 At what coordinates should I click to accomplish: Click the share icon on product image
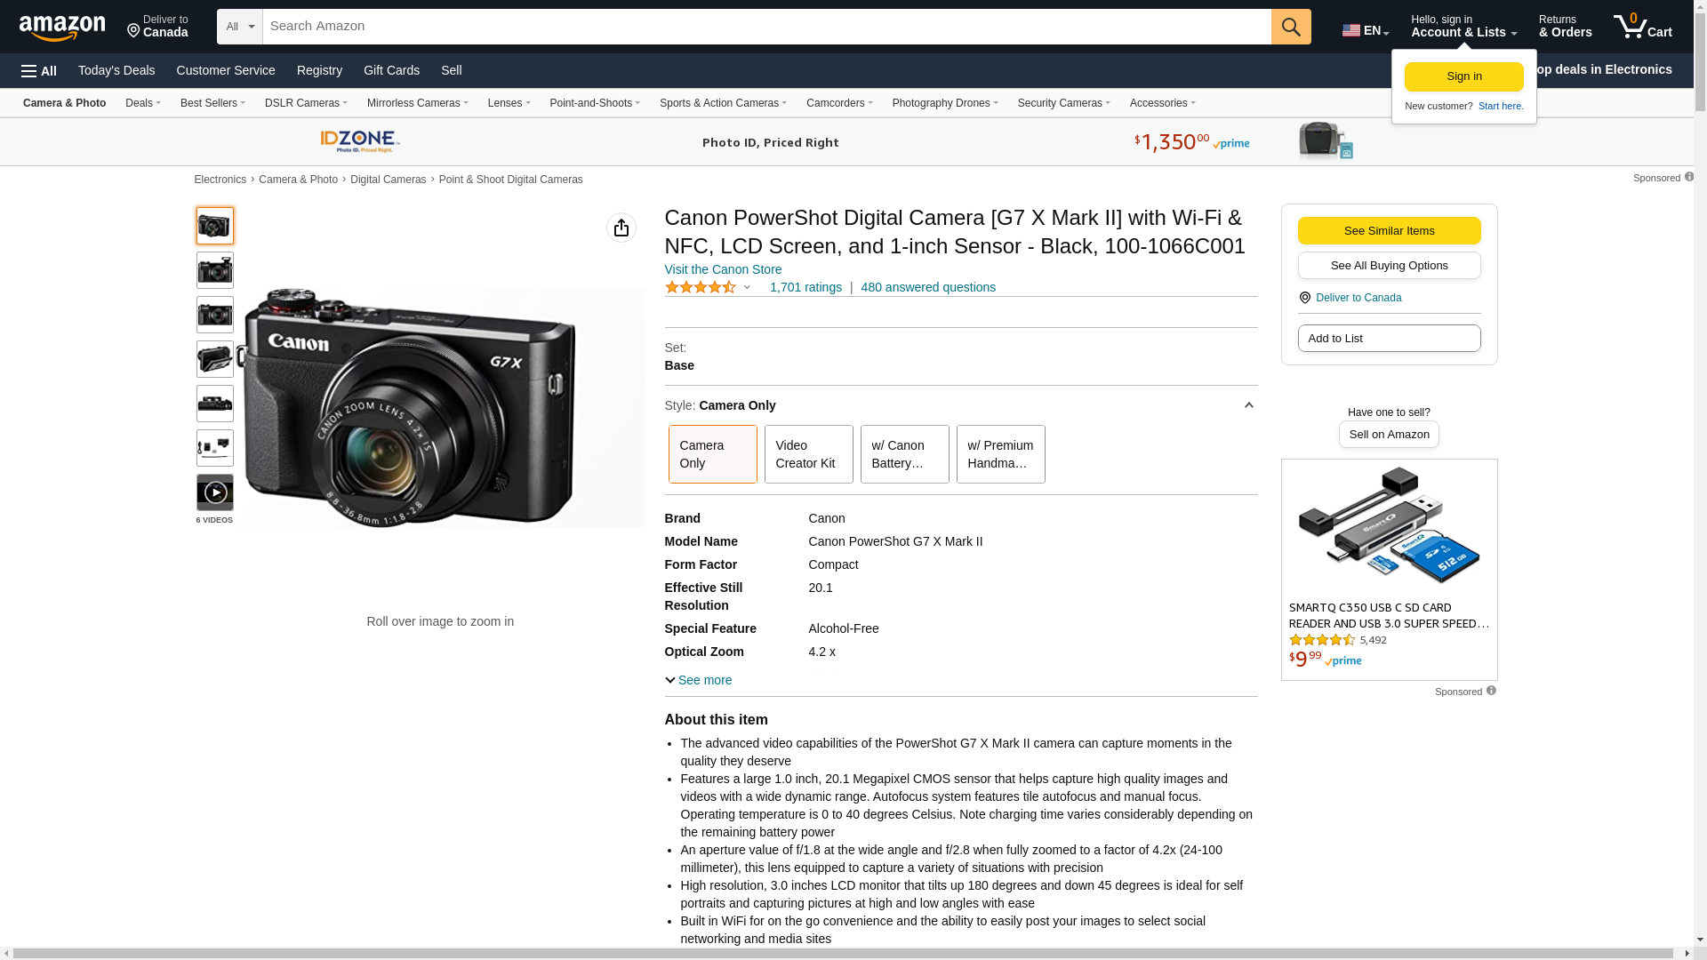coord(621,228)
